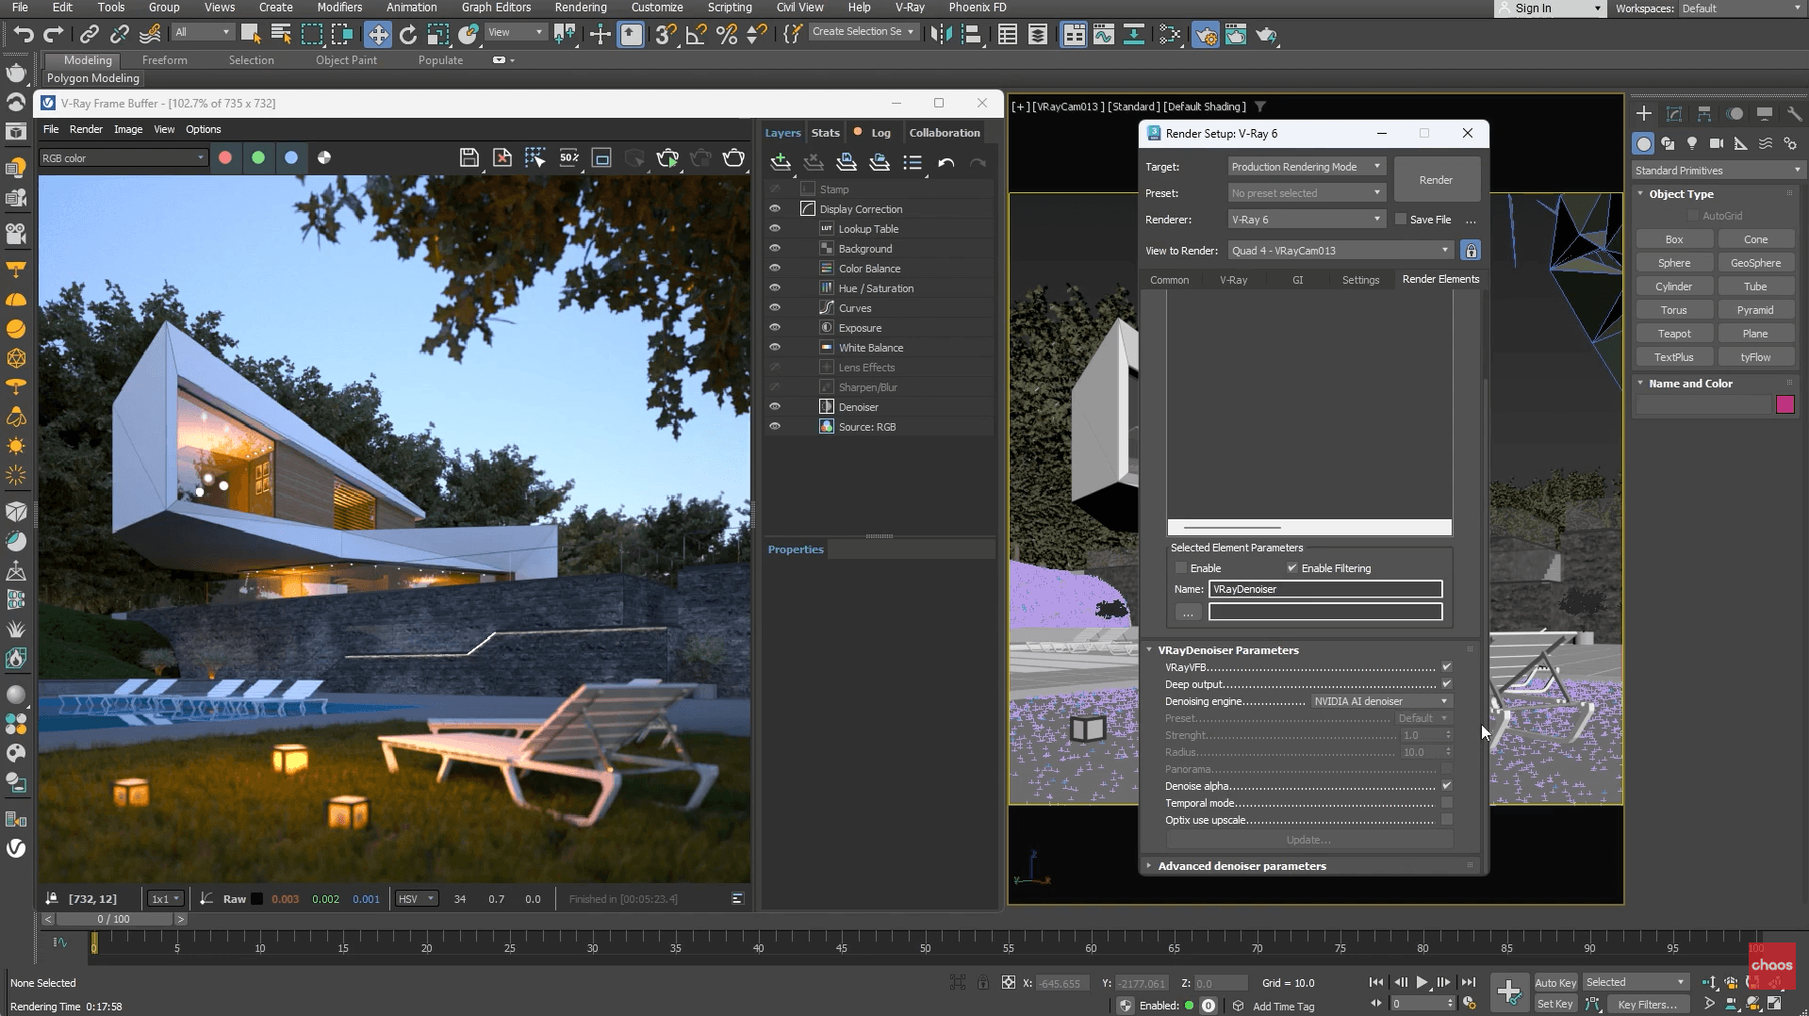Click the green channel button in Frame Buffer

[x=258, y=157]
